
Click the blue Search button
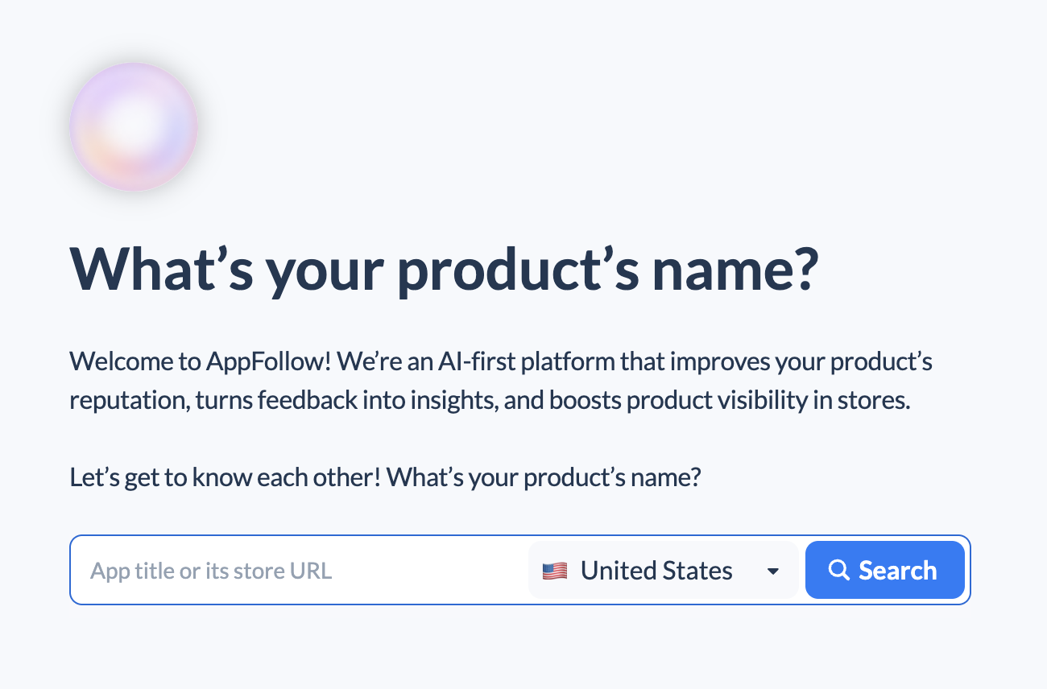coord(885,570)
